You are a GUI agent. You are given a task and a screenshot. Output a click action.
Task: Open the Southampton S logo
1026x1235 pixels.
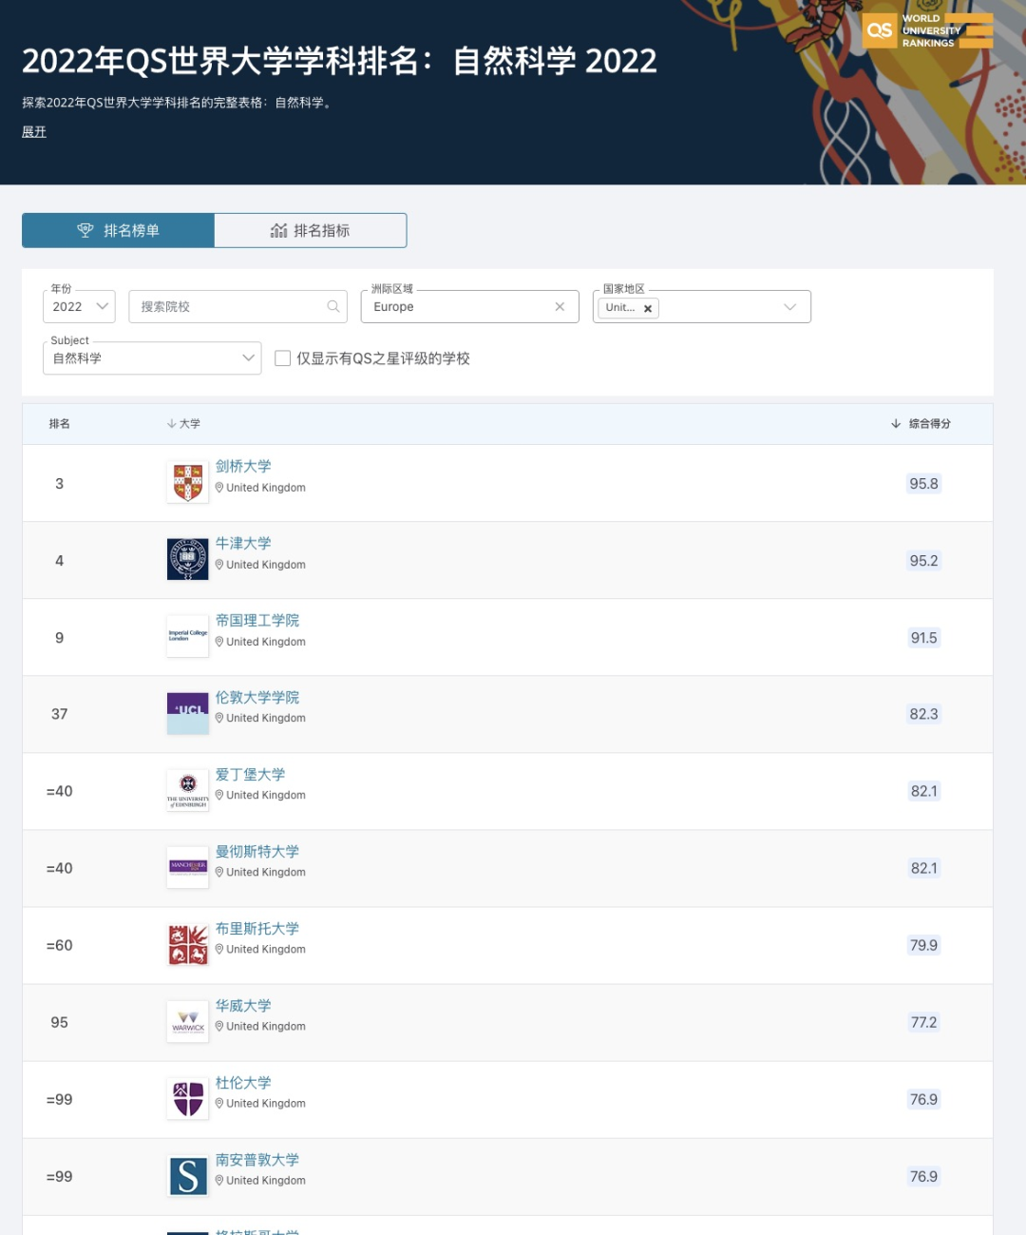click(x=188, y=1176)
